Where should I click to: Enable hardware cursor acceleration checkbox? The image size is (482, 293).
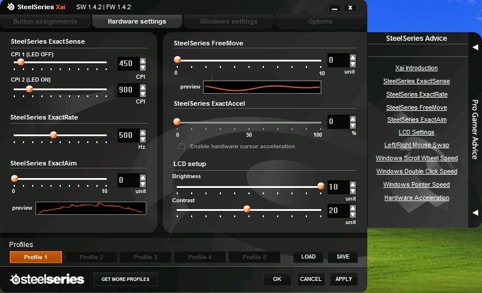click(182, 146)
